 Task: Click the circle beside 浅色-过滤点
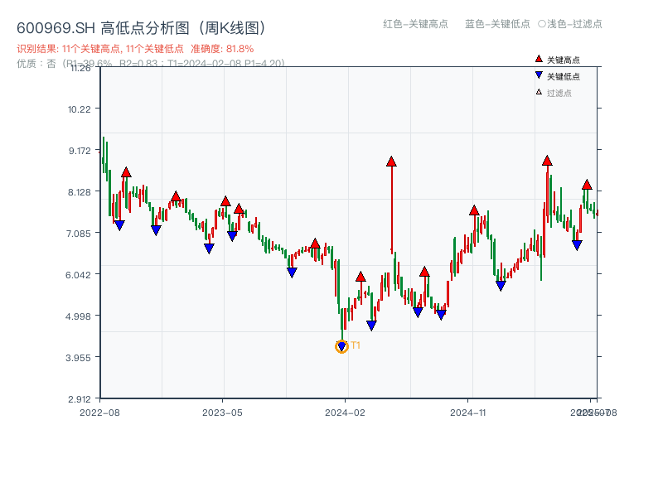542,24
